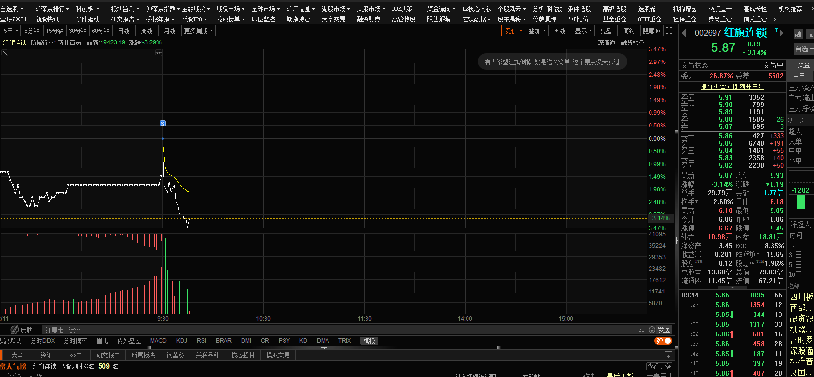Click the 卖五 5.91 order book row
This screenshot has width=814, height=377.
pyautogui.click(x=732, y=97)
